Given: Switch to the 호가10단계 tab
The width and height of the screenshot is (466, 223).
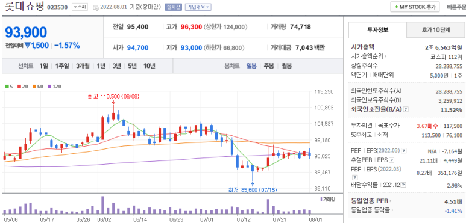Looking at the screenshot, I should pos(436,30).
